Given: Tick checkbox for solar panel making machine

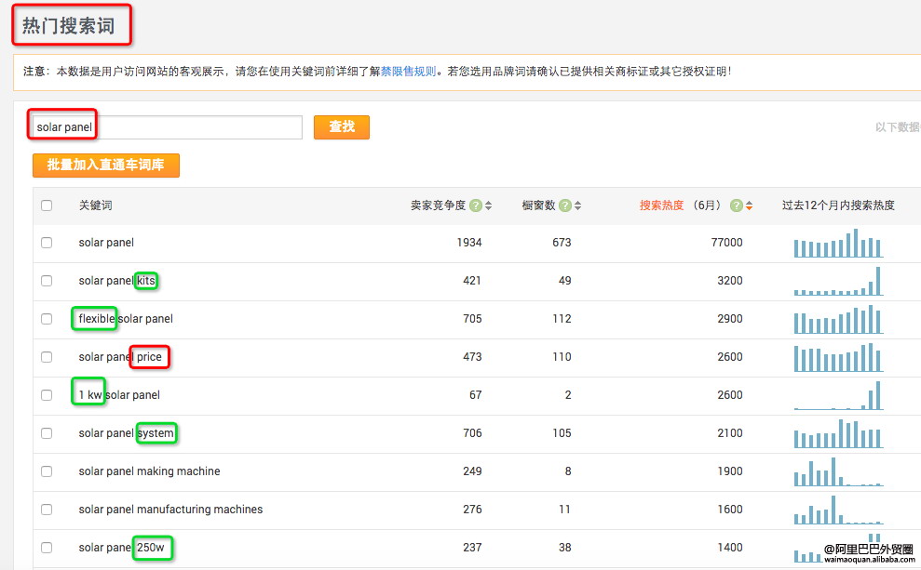Looking at the screenshot, I should pos(47,471).
